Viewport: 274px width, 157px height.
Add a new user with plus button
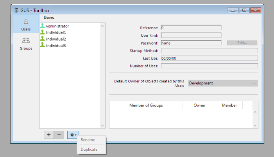tap(49, 135)
